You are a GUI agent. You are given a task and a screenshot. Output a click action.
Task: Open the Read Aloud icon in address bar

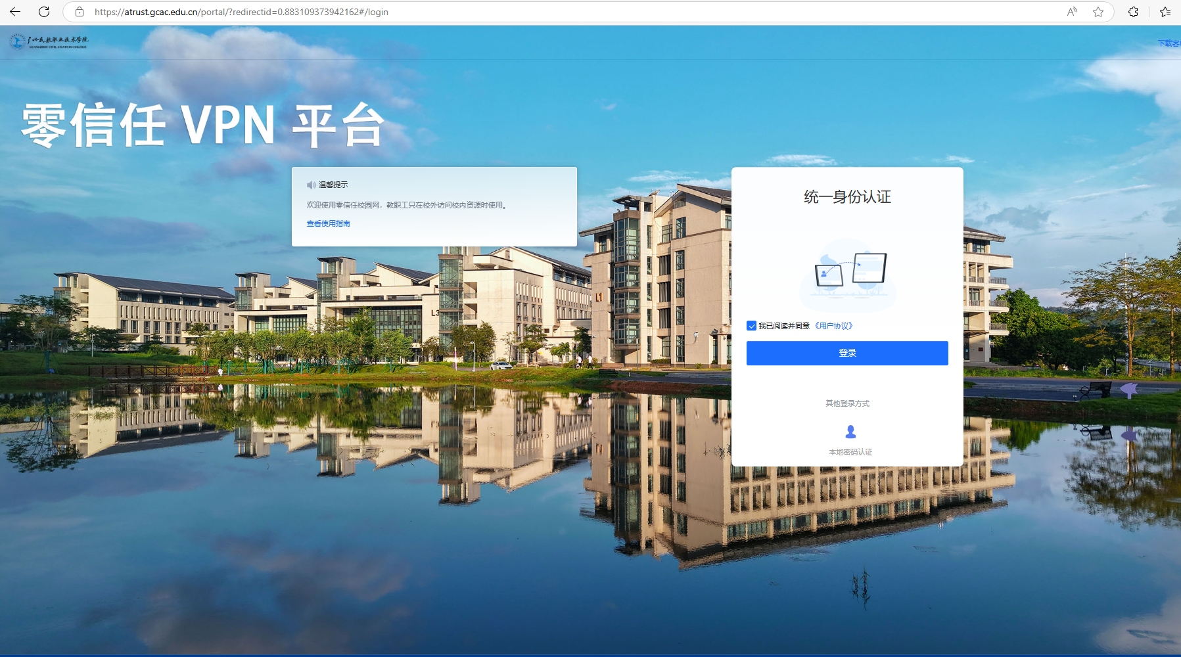pyautogui.click(x=1071, y=11)
